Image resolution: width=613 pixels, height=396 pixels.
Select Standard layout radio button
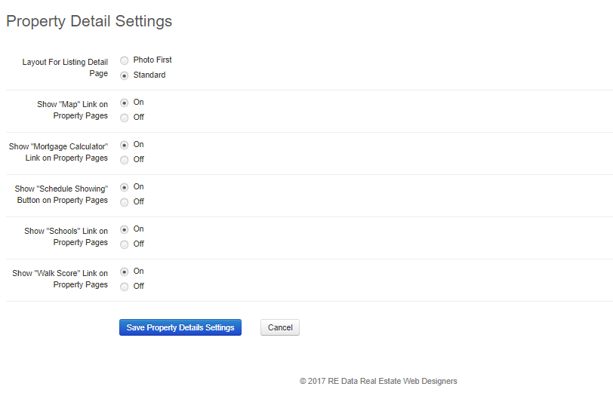(x=125, y=75)
